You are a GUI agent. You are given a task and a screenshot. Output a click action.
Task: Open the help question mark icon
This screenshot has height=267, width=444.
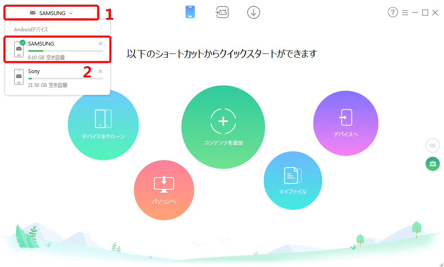[393, 13]
